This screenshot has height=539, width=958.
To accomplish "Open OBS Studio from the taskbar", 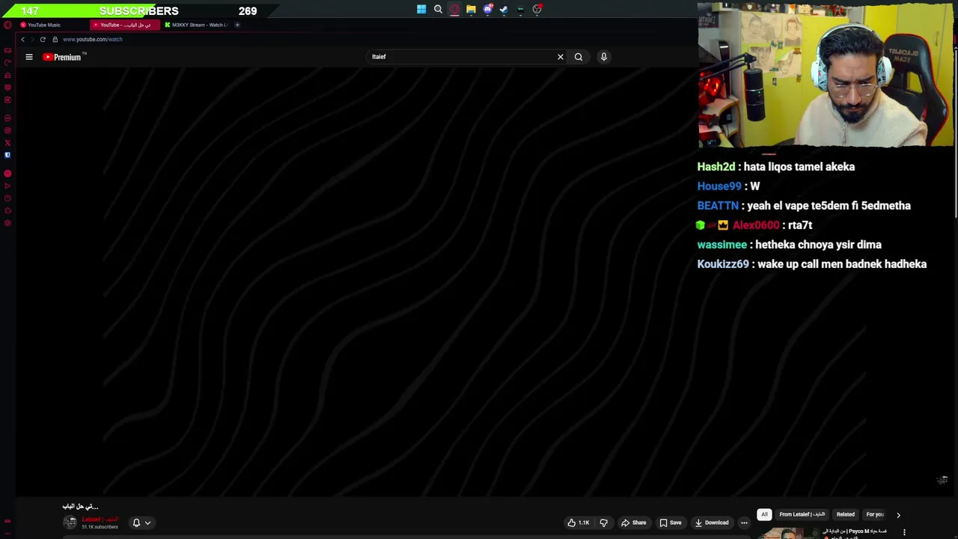I will pos(537,9).
